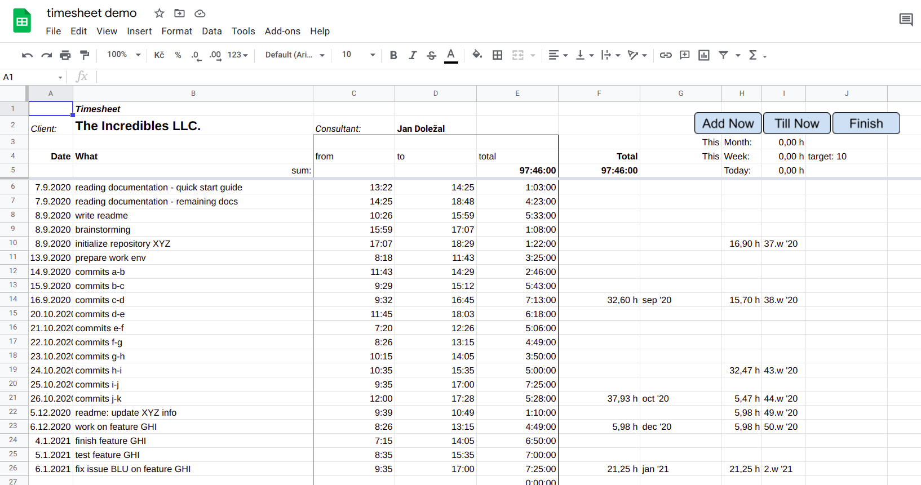Open the font size dropdown
Screen dimensions: 921x485
pos(358,55)
